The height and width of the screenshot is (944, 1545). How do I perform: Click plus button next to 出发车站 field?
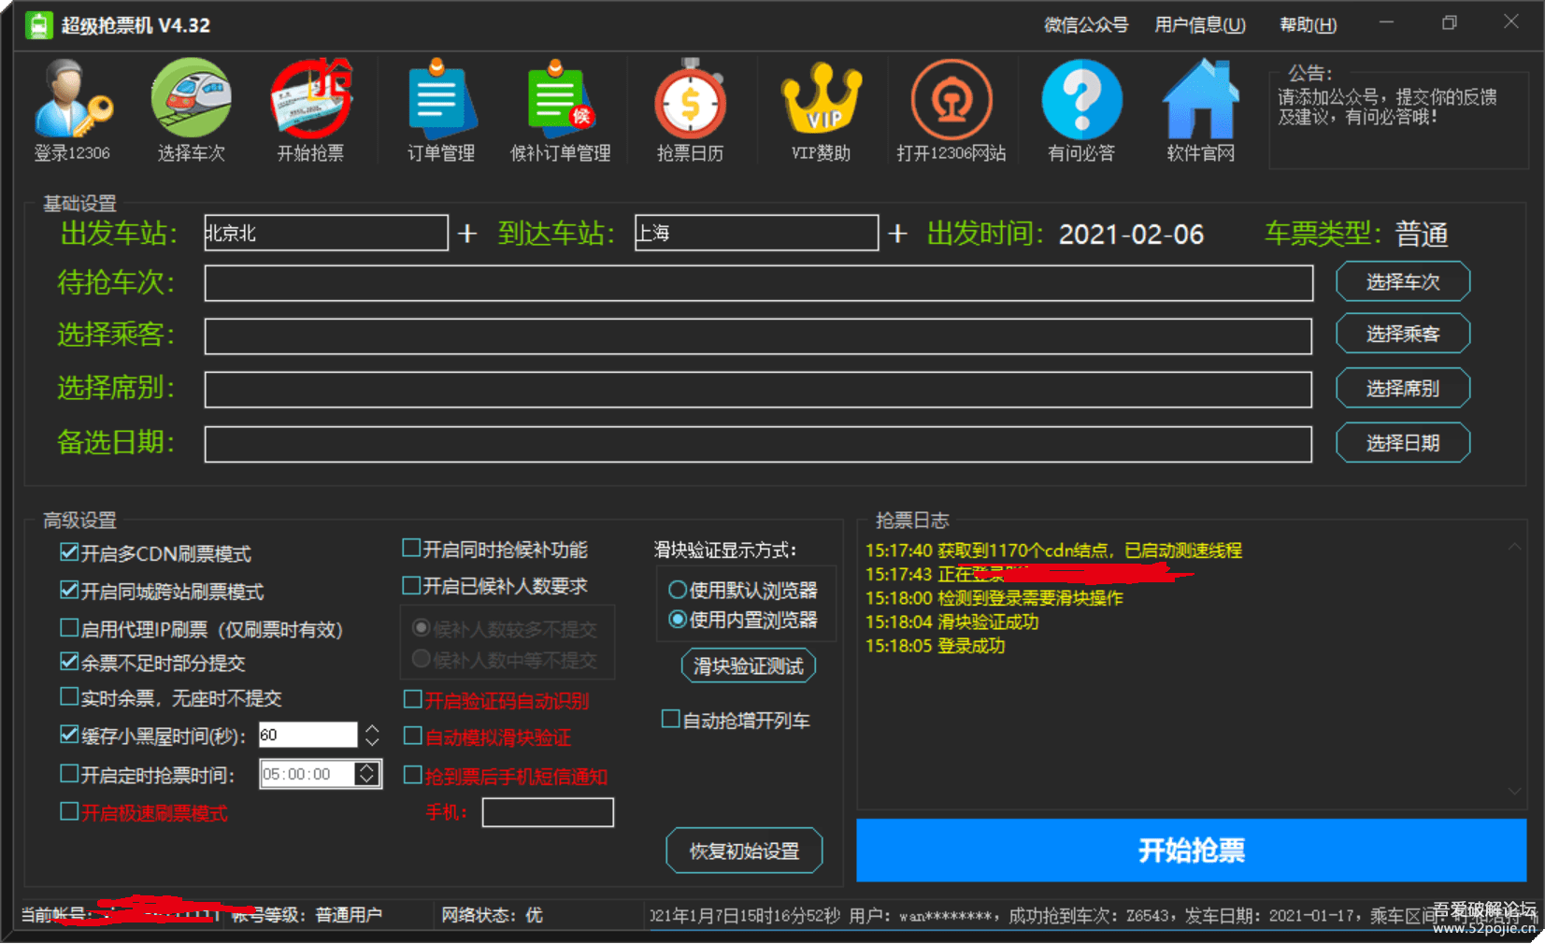[467, 234]
